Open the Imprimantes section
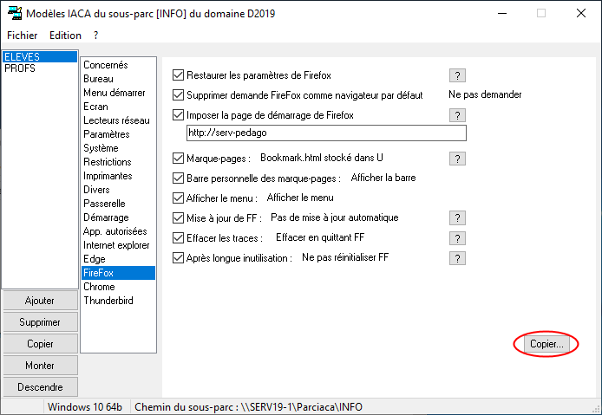The width and height of the screenshot is (602, 415). pyautogui.click(x=118, y=176)
